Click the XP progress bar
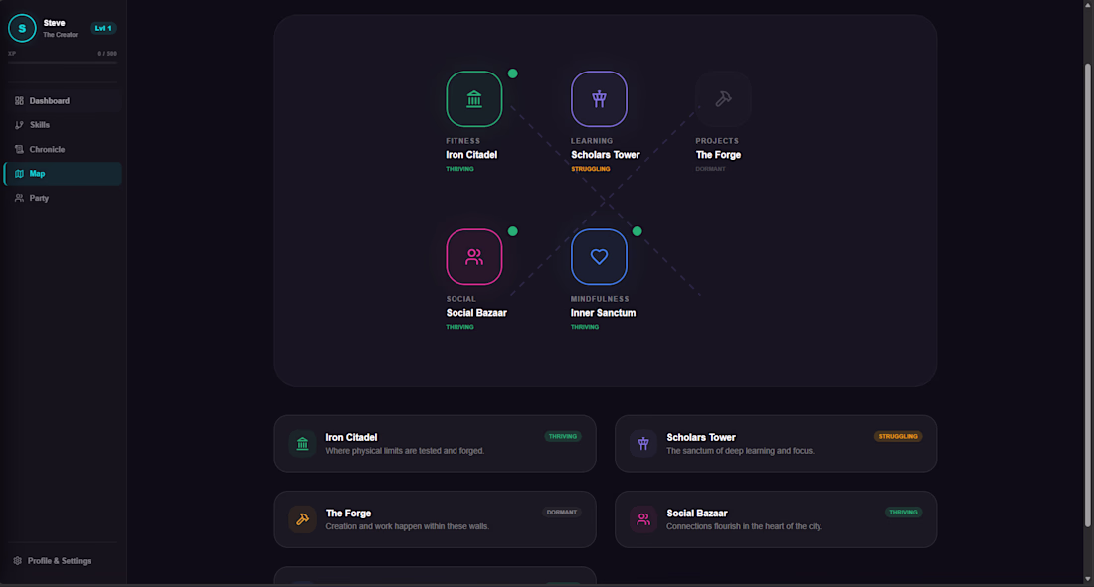1094x587 pixels. click(x=63, y=63)
